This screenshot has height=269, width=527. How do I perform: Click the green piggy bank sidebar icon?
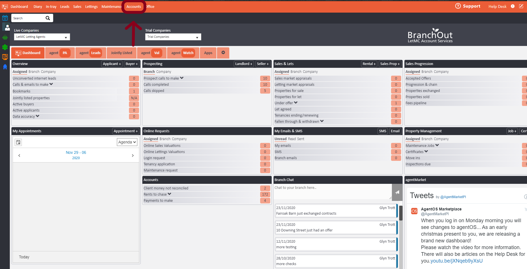[x=5, y=37]
